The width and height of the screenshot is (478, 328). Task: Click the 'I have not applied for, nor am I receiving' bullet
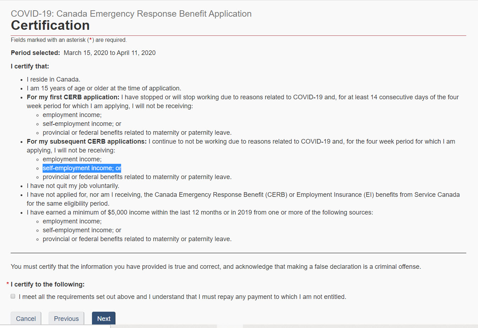(x=243, y=199)
